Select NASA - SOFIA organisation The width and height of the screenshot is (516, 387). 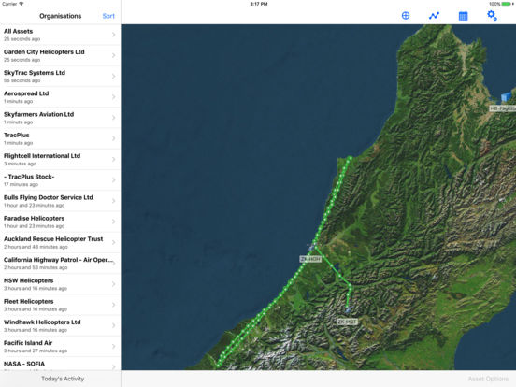point(60,364)
